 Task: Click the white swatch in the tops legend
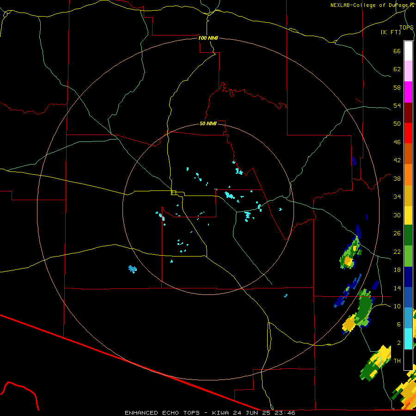coord(408,51)
